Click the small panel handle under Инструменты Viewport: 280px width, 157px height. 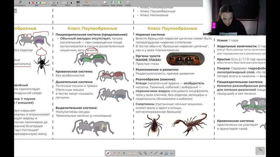point(15,11)
